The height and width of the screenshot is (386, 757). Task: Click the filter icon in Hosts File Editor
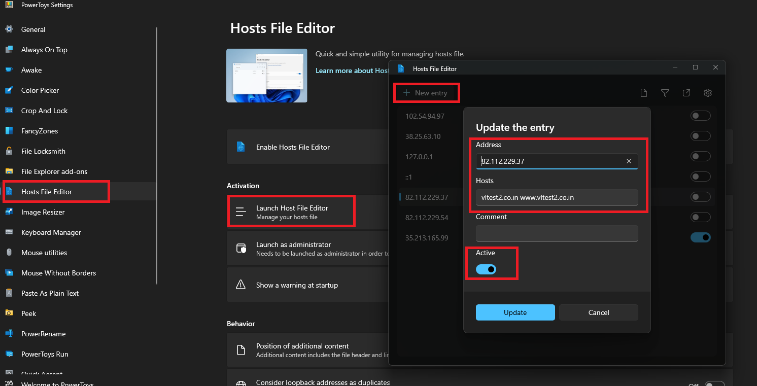(665, 93)
